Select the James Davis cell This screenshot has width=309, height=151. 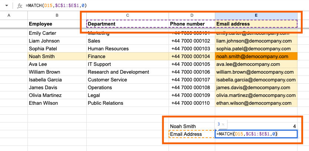coord(57,87)
